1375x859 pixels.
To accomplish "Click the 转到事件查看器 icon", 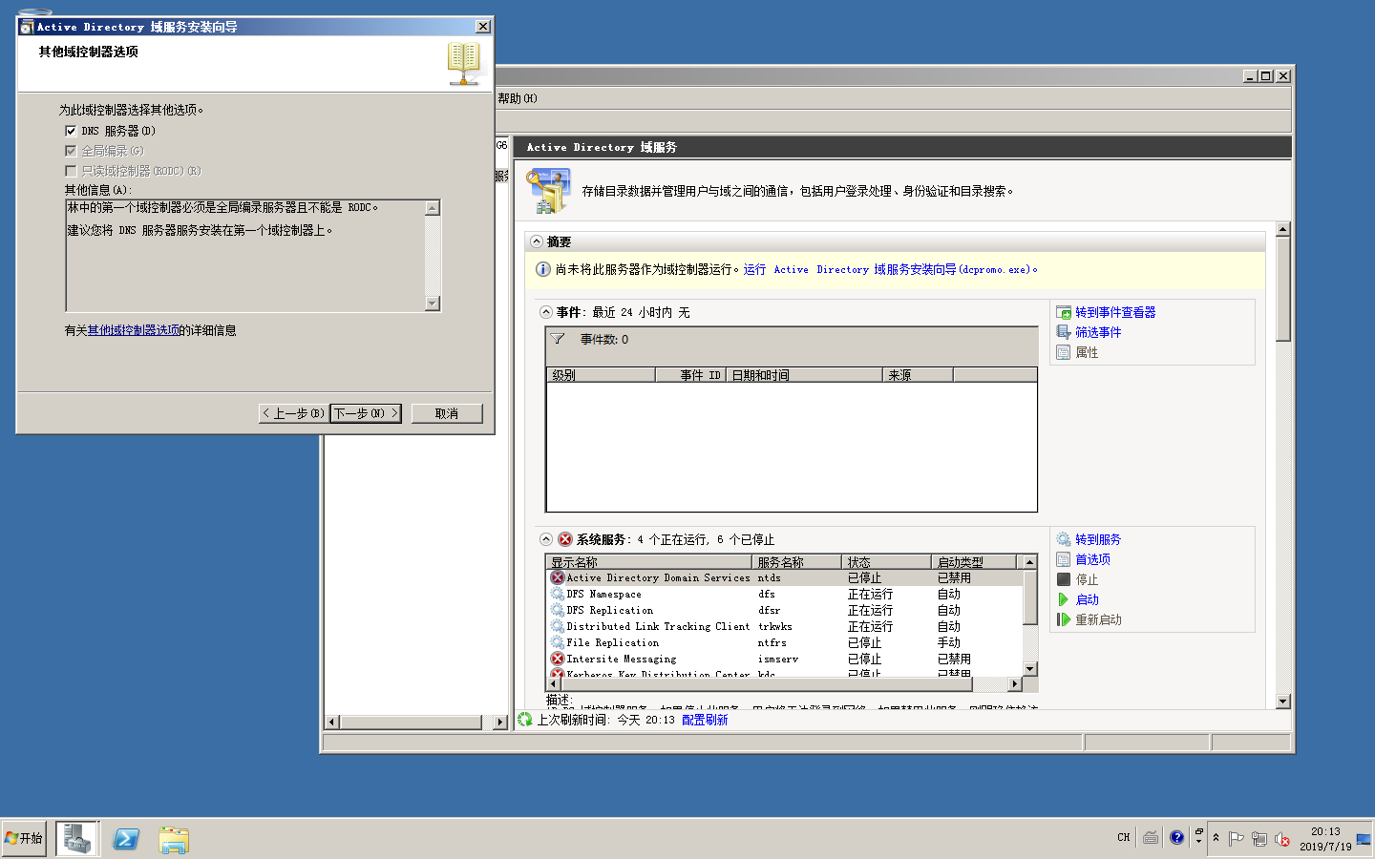I will [x=1063, y=313].
